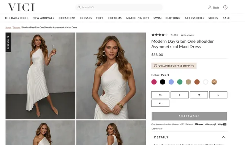Open the close-up one shoulder dress photo
245x145 pixels.
(x=111, y=76)
